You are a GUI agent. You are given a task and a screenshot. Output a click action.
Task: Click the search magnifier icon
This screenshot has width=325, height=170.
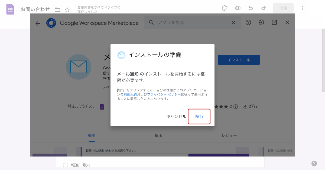[x=152, y=22]
